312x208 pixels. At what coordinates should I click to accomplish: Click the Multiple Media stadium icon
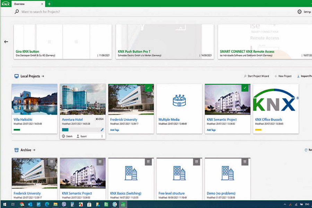[179, 101]
